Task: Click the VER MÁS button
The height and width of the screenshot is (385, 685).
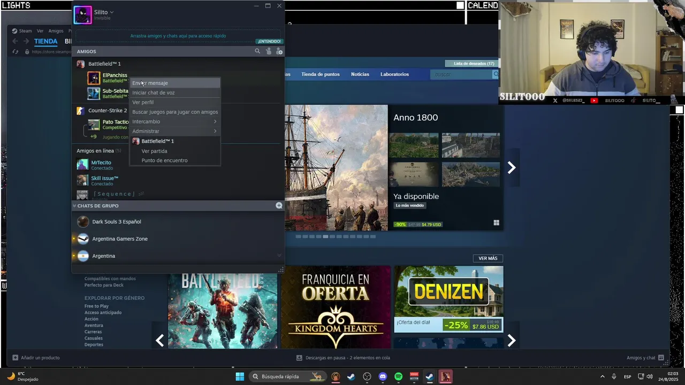Action: 488,258
